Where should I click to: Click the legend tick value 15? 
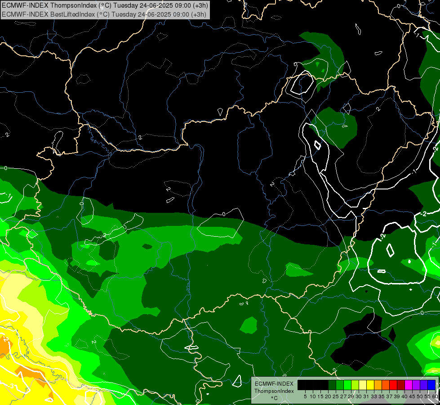click(x=320, y=396)
